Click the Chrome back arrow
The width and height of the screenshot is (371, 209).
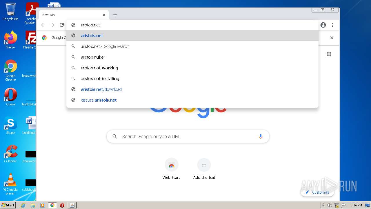click(x=43, y=25)
